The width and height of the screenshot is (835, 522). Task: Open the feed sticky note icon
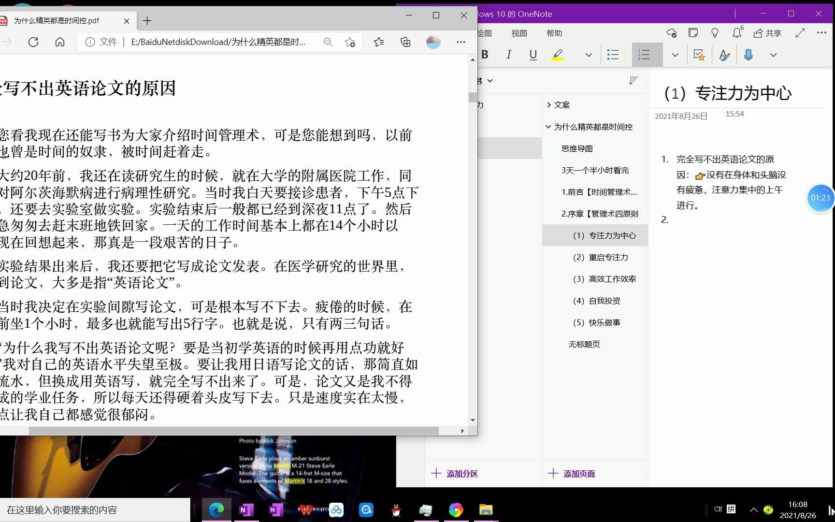[693, 33]
